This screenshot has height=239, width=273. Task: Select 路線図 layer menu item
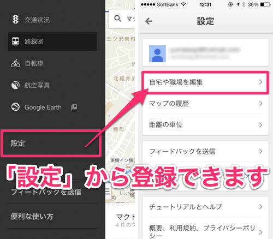pyautogui.click(x=52, y=41)
